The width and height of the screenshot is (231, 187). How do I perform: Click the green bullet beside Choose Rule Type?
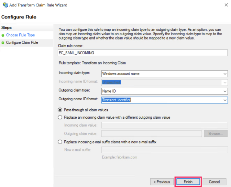[3, 35]
